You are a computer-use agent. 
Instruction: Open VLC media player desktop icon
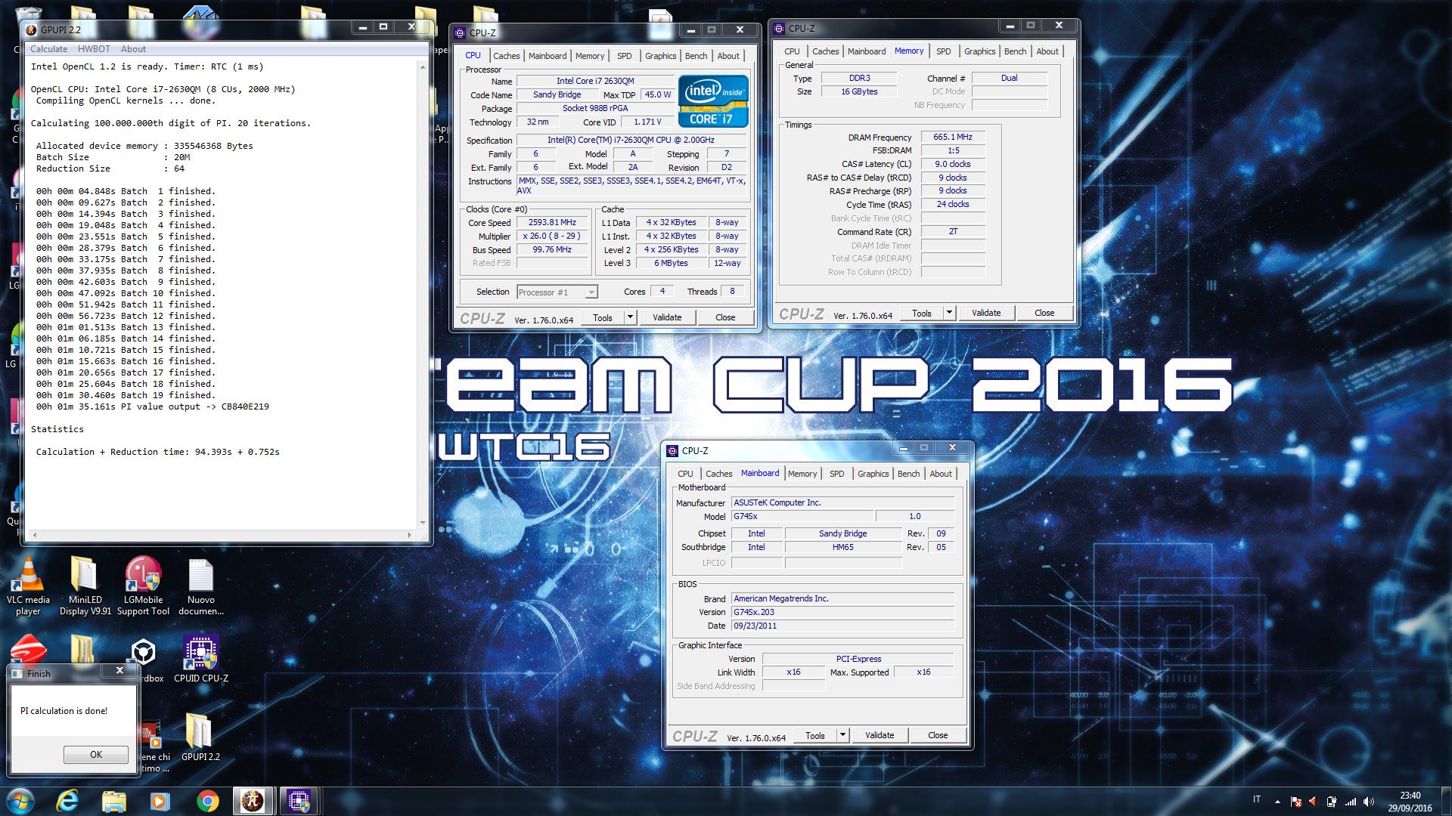click(28, 587)
